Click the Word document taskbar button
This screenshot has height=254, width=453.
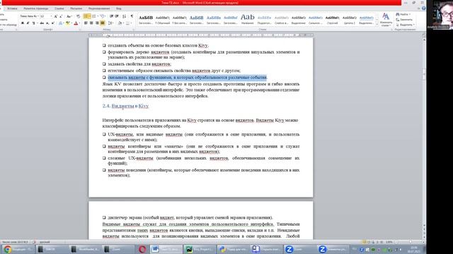click(166, 249)
